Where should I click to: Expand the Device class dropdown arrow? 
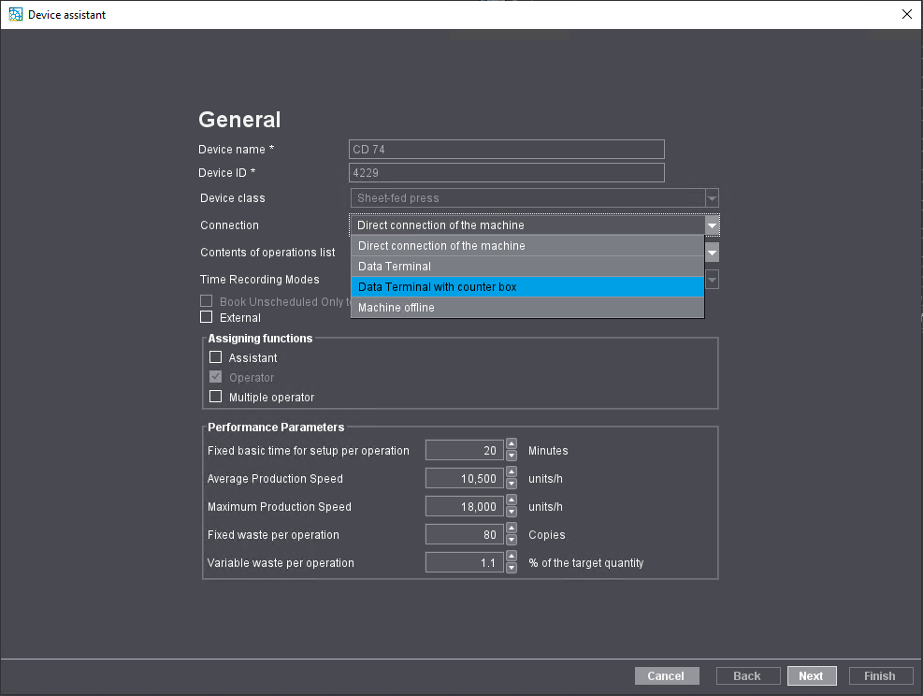tap(712, 198)
